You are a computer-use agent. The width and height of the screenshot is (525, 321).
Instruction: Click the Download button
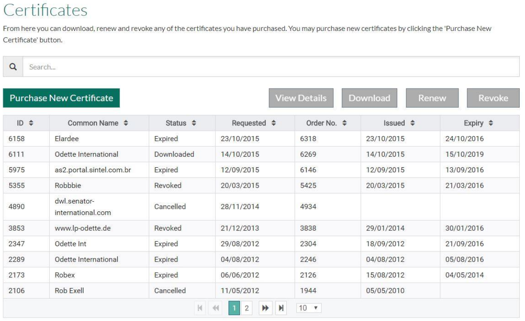[370, 98]
